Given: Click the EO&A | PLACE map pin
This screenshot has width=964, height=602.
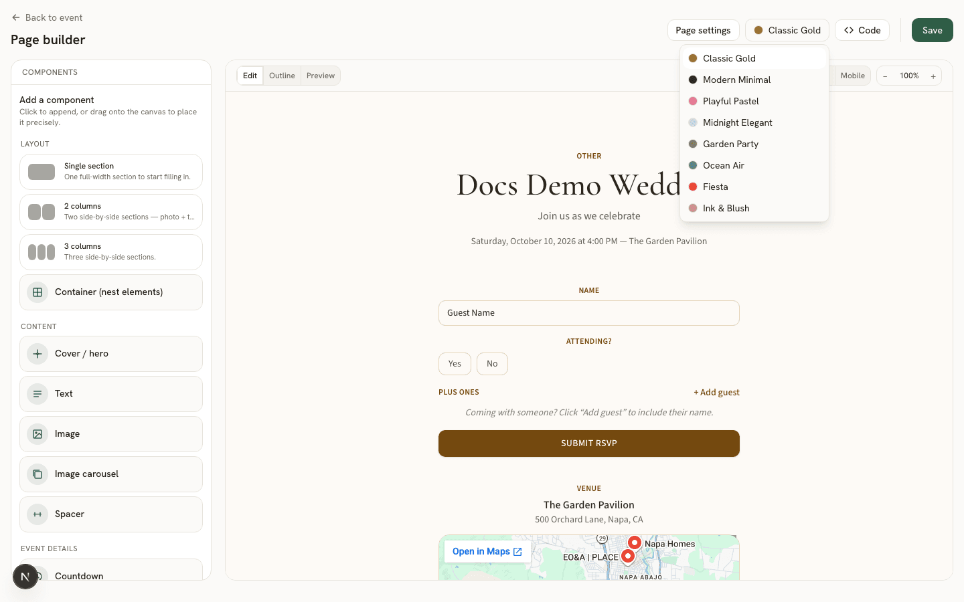Looking at the screenshot, I should coord(628,556).
